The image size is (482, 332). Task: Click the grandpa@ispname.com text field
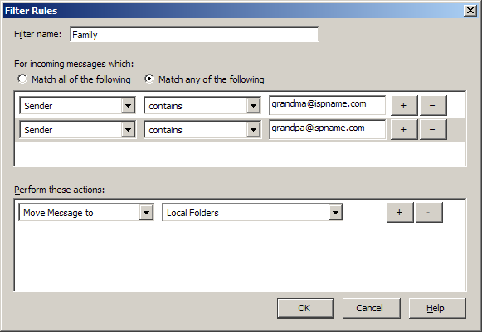pyautogui.click(x=327, y=129)
